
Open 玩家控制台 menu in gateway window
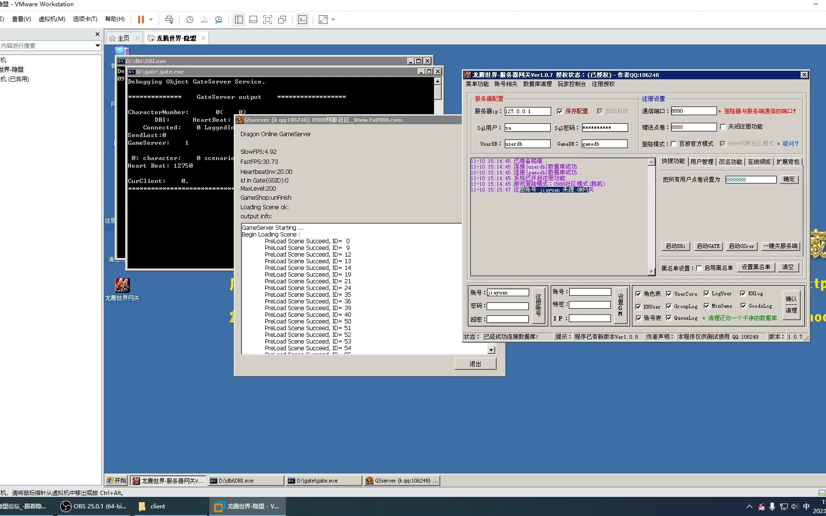(x=572, y=84)
